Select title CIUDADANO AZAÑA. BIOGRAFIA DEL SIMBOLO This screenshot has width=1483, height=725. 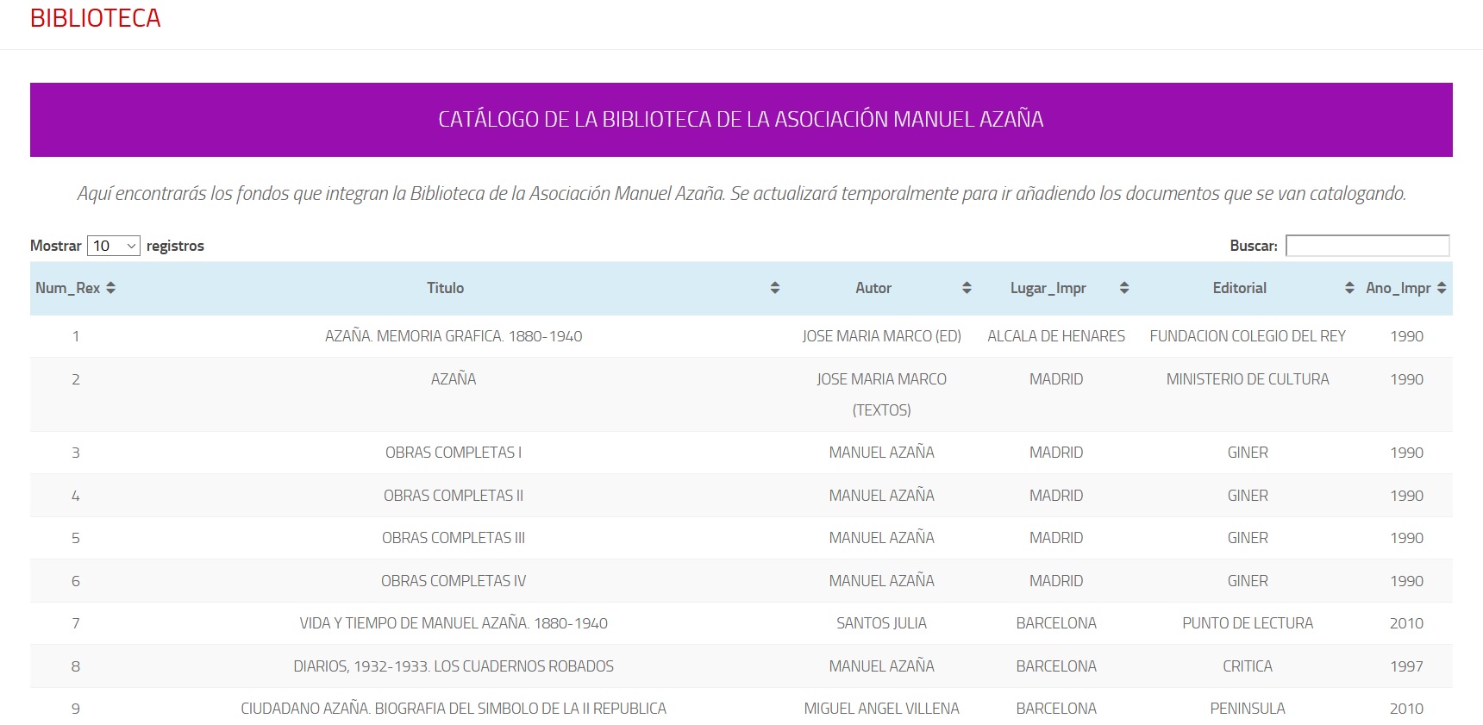(x=454, y=709)
